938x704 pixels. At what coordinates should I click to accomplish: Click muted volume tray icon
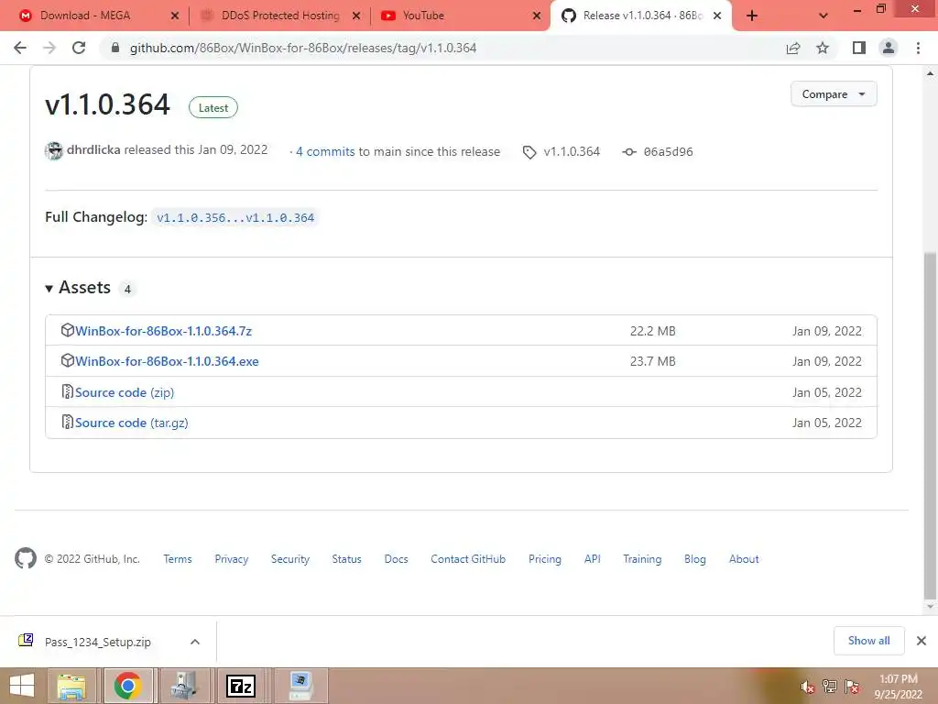pyautogui.click(x=807, y=687)
